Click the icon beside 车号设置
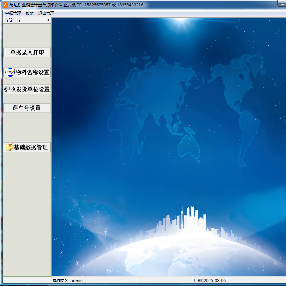Image resolution: width=286 pixels, height=286 pixels. point(15,108)
